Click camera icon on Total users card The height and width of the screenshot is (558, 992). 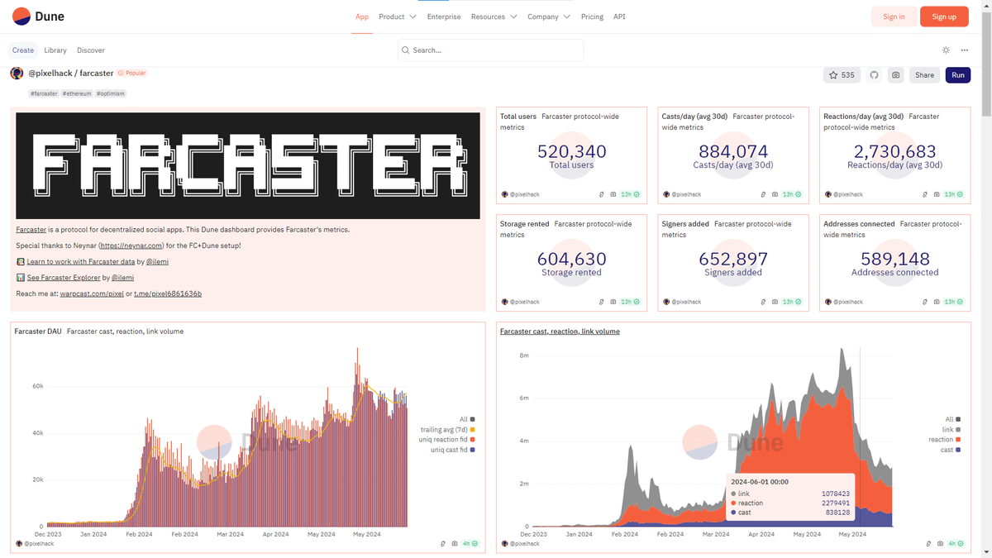[613, 195]
